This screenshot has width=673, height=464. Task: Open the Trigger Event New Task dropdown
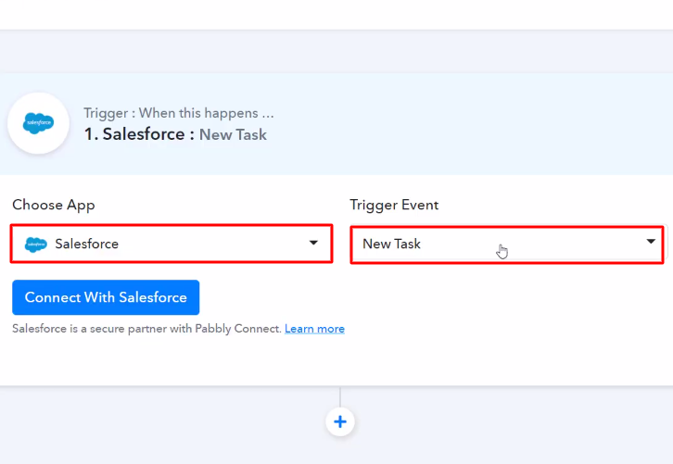point(507,245)
